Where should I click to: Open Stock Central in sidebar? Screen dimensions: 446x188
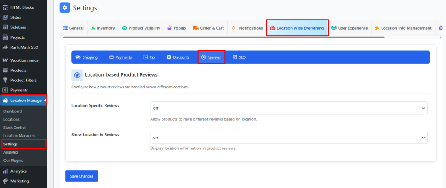(x=14, y=128)
